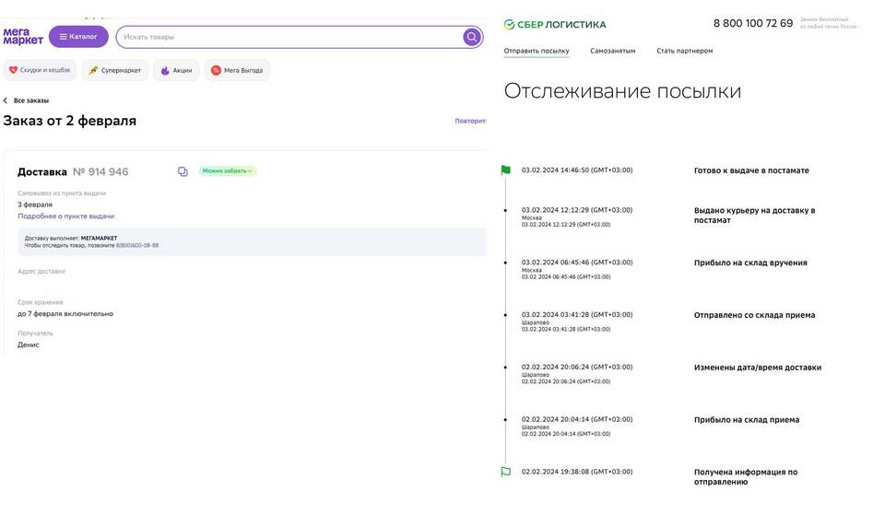Click the Сбер Логистика logo

click(555, 24)
